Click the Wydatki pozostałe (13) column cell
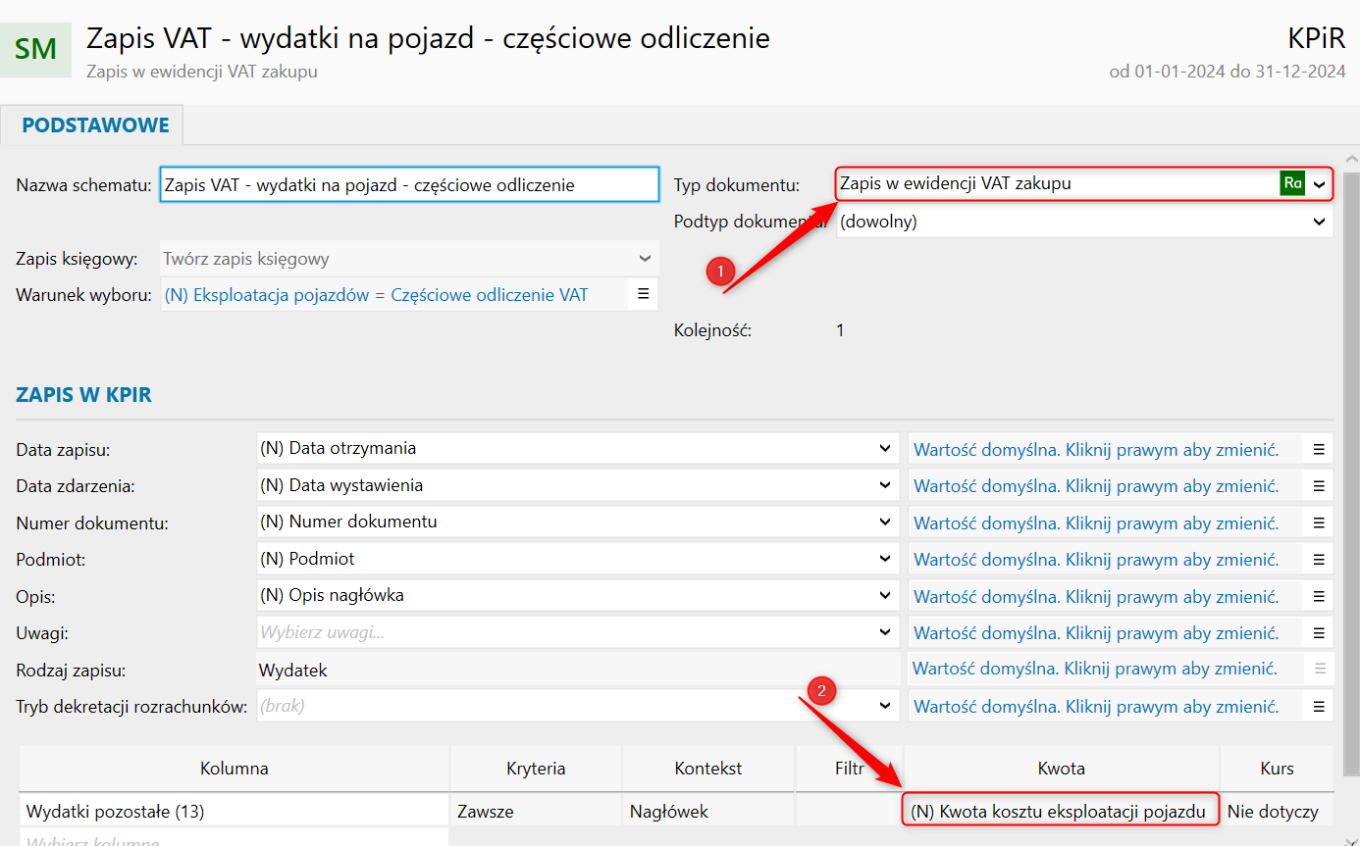The height and width of the screenshot is (846, 1360). pos(234,811)
